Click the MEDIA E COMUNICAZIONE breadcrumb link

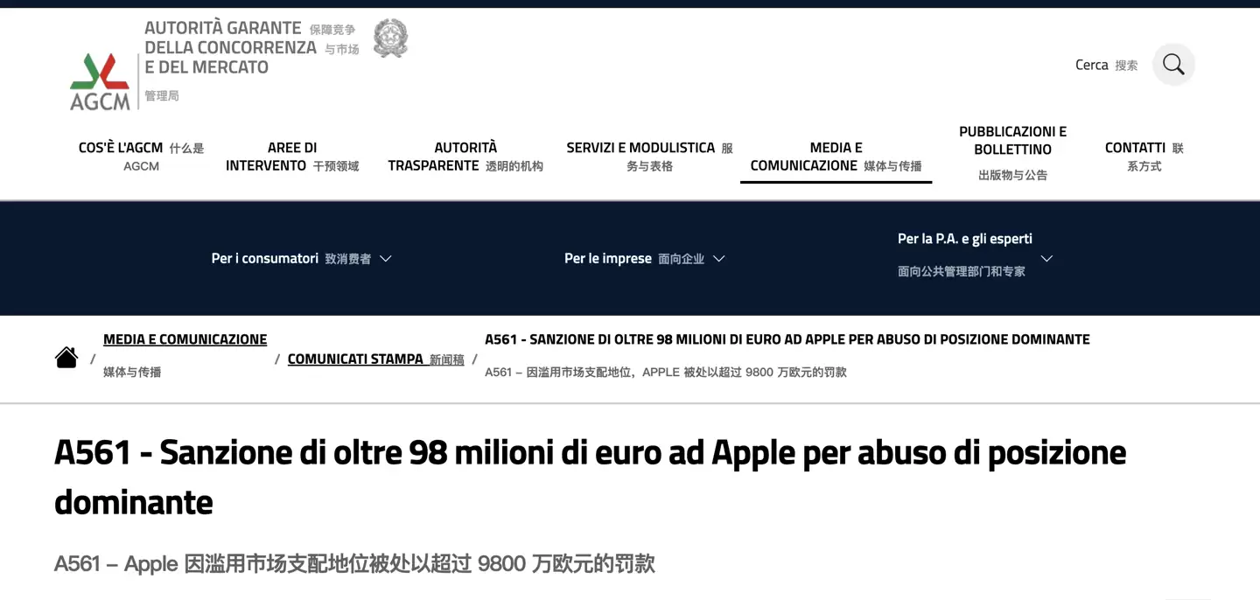pos(185,339)
